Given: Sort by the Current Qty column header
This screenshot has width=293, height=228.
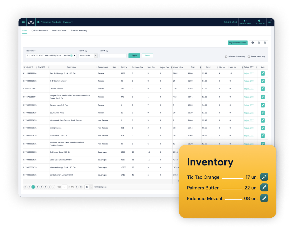Looking at the screenshot, I should 178,67.
